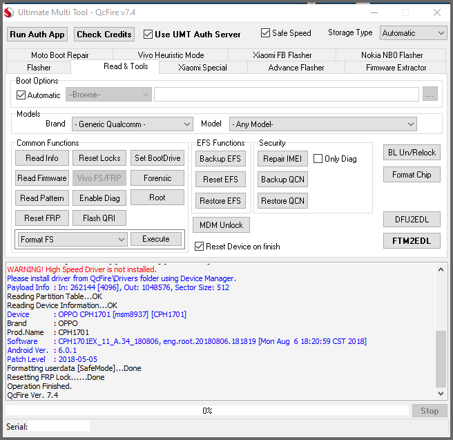Screen dimensions: 453x440
Task: Open the Format FS operation dropdown
Action: point(73,239)
